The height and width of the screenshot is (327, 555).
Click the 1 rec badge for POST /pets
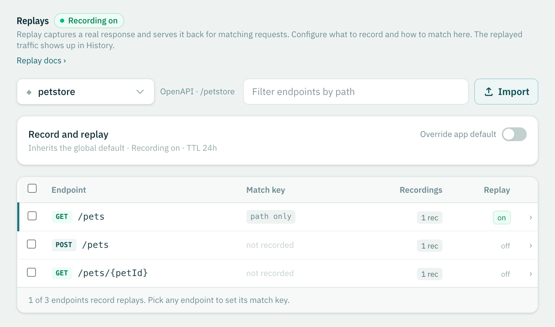(x=430, y=246)
